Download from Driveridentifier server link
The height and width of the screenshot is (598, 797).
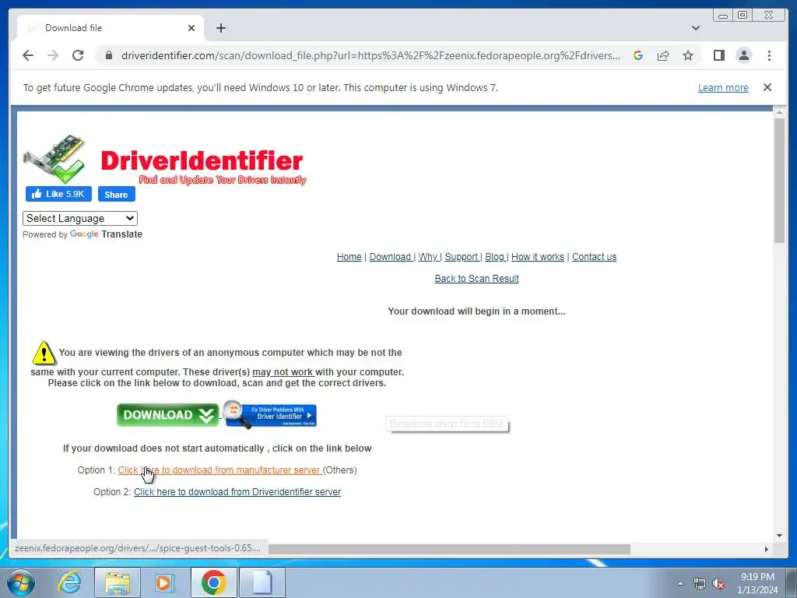pyautogui.click(x=237, y=492)
